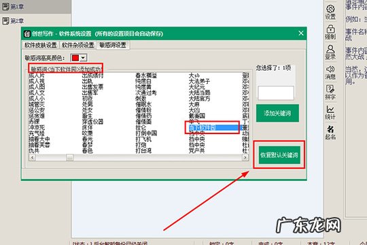367x245 pixels.
Task: Click the 创世写作 app logo in dialog title
Action: point(27,34)
